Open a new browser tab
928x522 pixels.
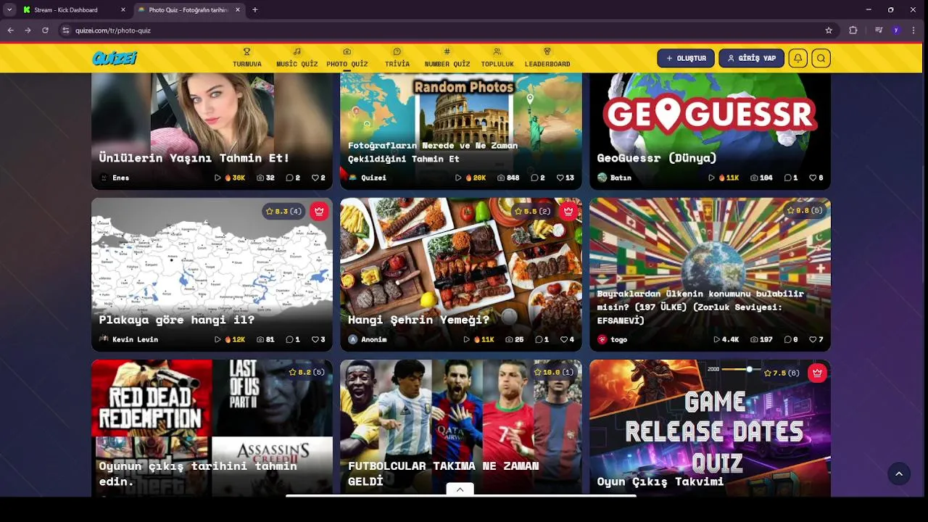pyautogui.click(x=254, y=10)
